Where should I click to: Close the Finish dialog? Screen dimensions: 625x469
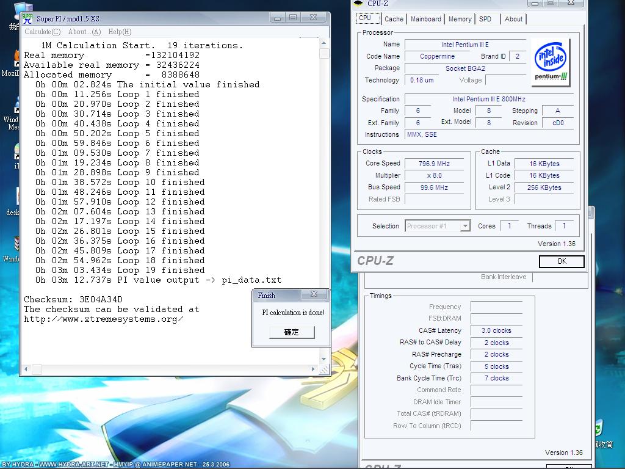[x=314, y=294]
